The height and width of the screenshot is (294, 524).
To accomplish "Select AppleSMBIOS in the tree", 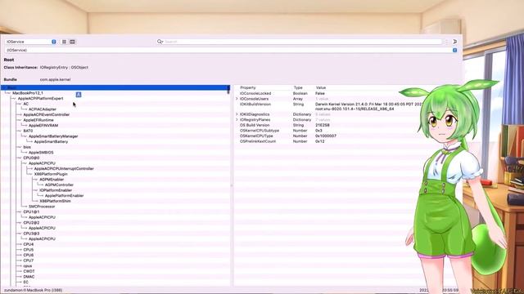I will [x=41, y=153].
